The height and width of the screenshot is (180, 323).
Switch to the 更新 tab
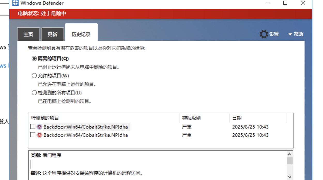52,34
